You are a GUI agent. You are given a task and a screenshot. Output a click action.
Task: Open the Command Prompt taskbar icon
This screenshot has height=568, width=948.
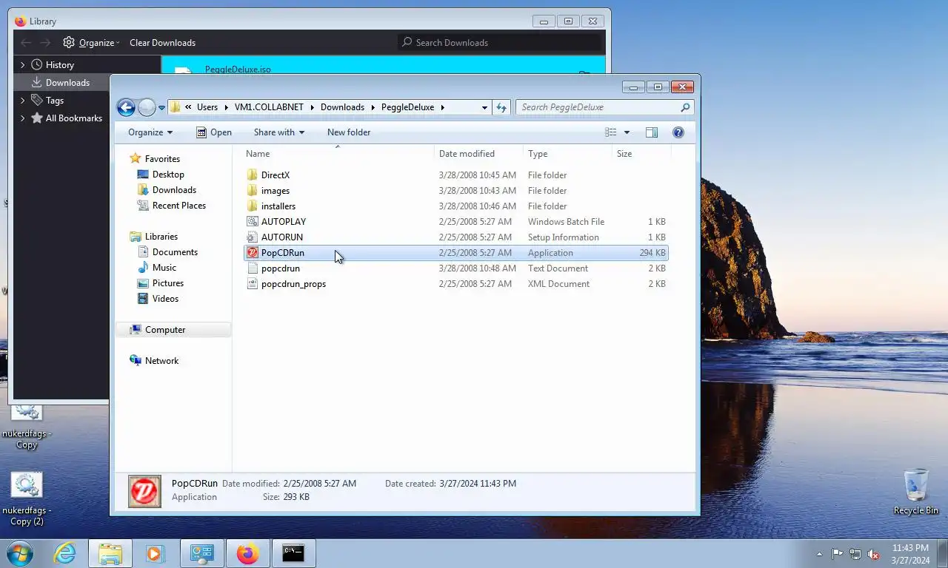(x=293, y=553)
